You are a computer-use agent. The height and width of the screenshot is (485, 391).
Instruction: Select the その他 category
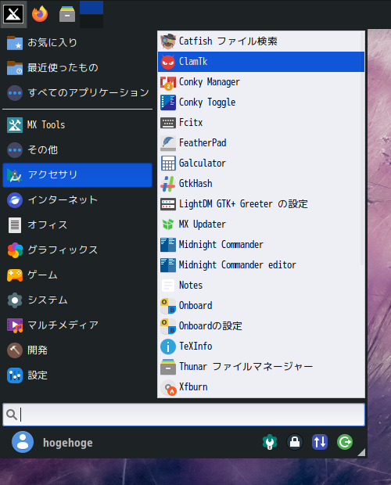coord(77,150)
